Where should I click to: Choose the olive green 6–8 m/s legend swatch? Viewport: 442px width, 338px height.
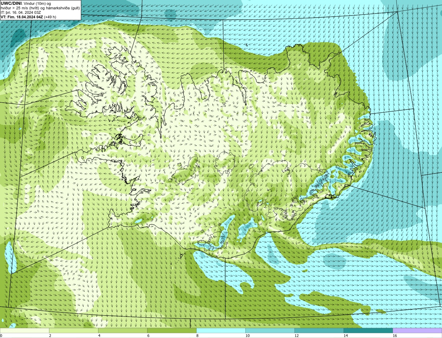coord(172,330)
